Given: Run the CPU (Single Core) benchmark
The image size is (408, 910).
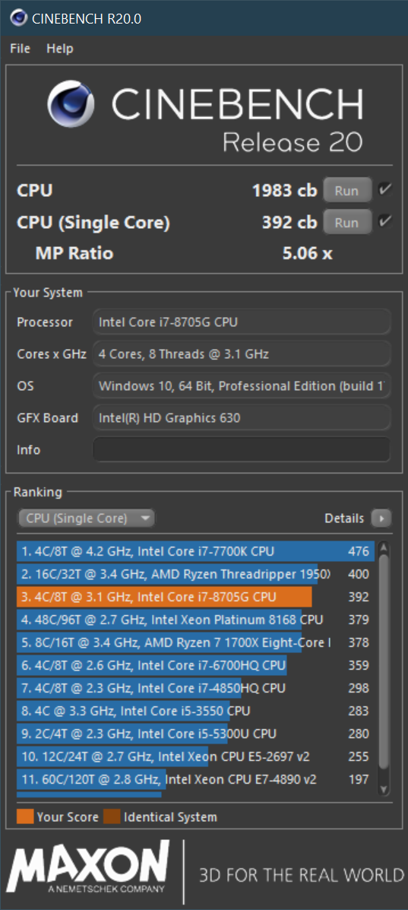Looking at the screenshot, I should click(347, 222).
